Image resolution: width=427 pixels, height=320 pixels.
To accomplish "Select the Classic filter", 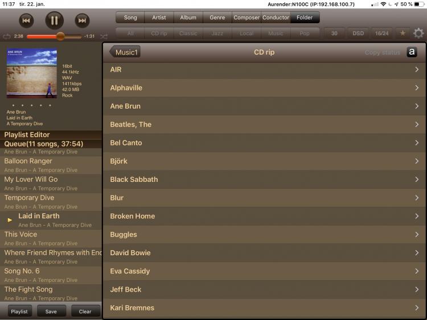I will point(188,34).
